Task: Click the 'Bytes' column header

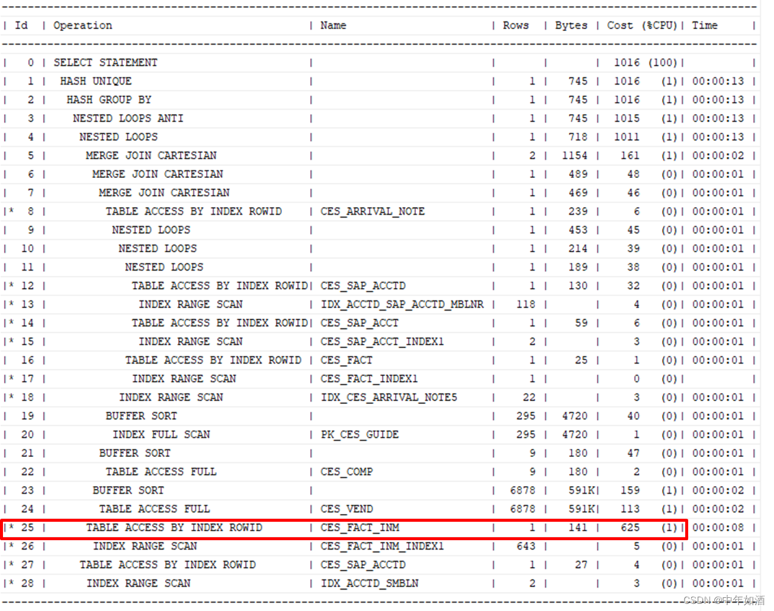Action: 571,26
